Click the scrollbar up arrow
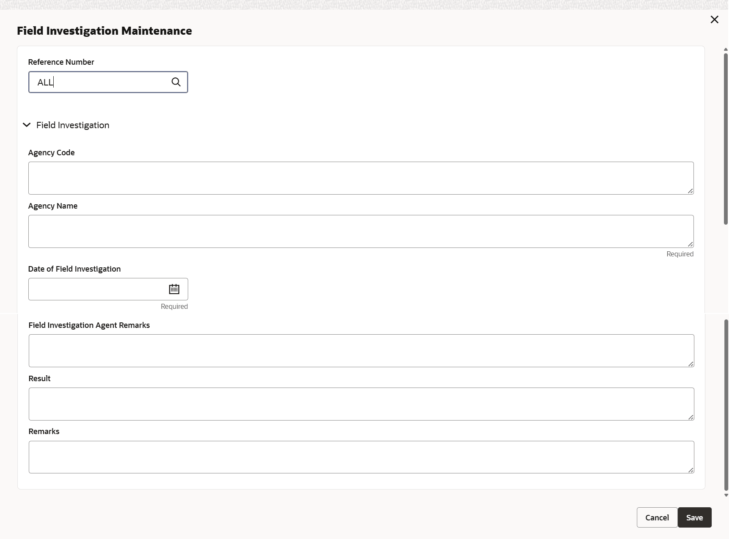Viewport: 729px width, 539px height. 726,49
